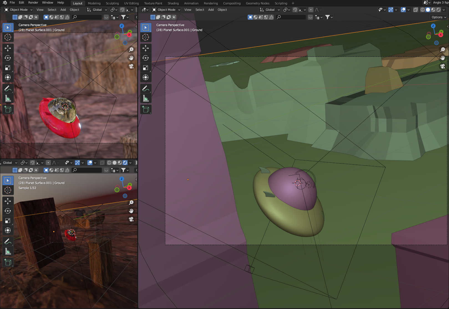Select the Measure tool in the main viewport
The image size is (449, 309).
pyautogui.click(x=146, y=98)
